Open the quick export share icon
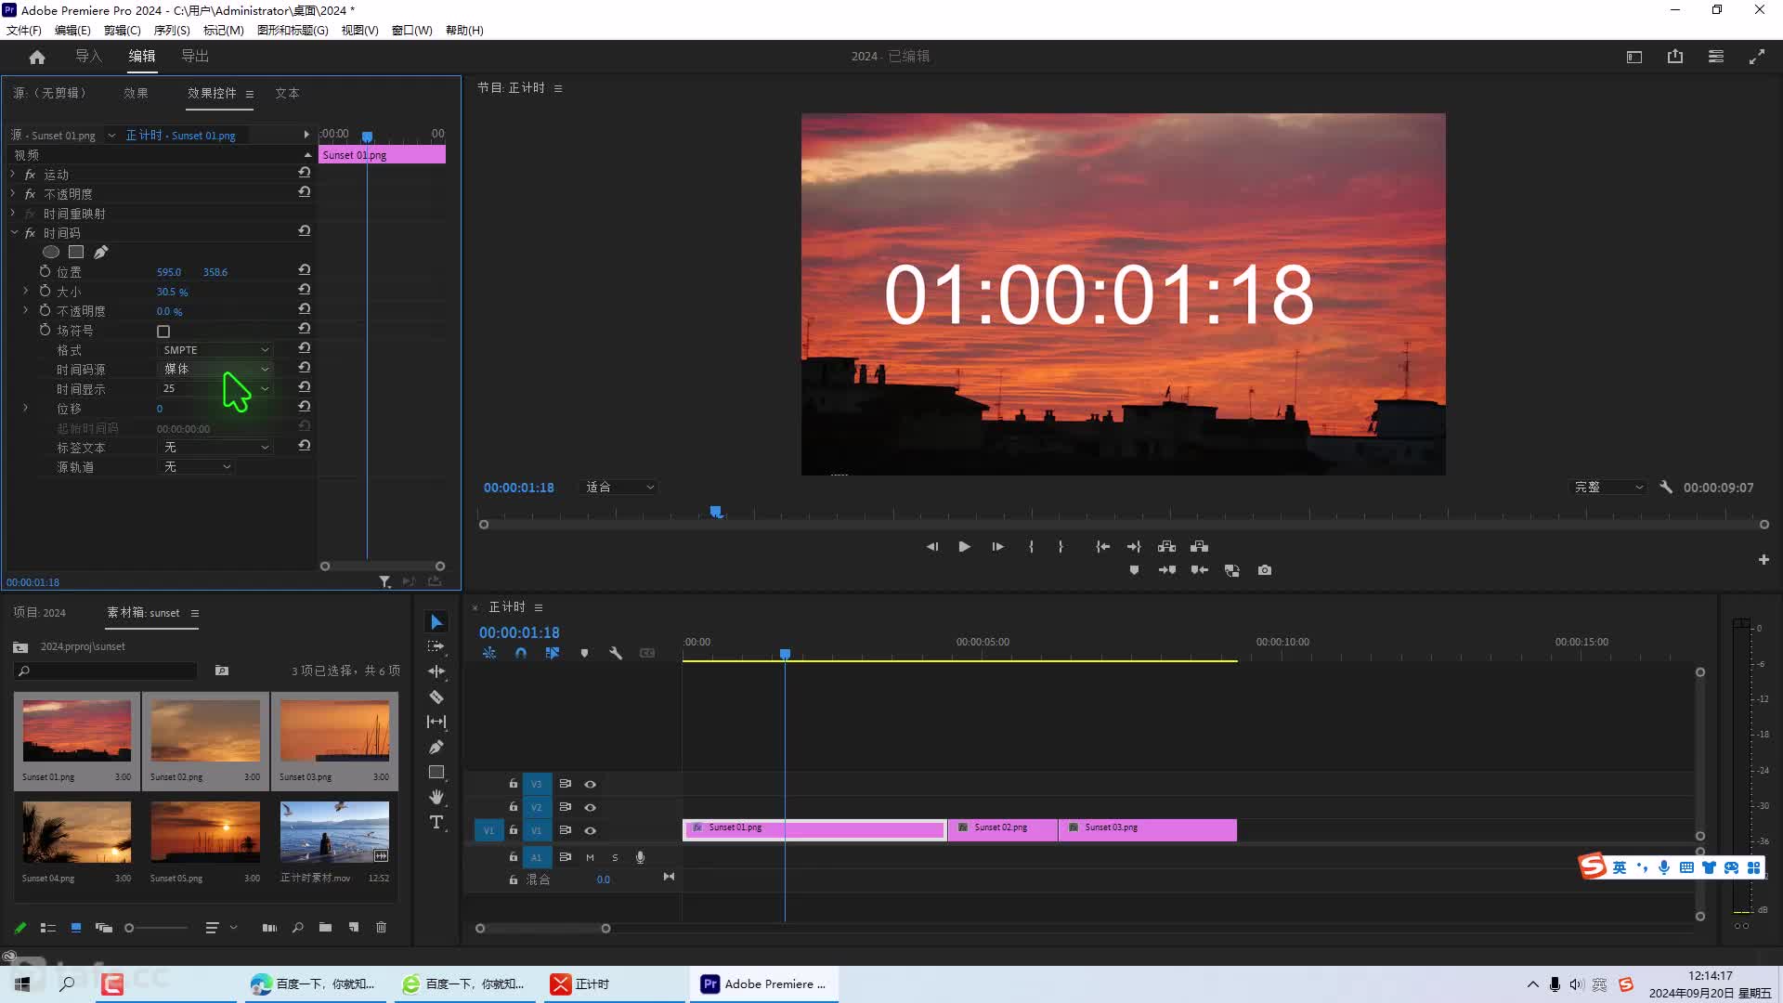The image size is (1783, 1003). [x=1675, y=57]
